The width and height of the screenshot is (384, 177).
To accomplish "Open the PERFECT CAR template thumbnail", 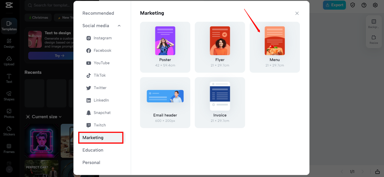I will [42, 168].
